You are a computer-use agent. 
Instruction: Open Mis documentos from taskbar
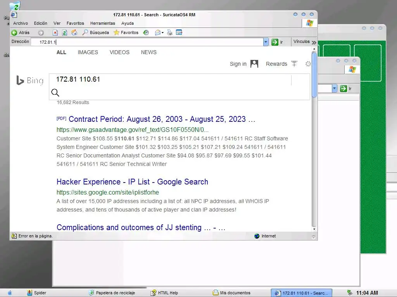(231, 293)
